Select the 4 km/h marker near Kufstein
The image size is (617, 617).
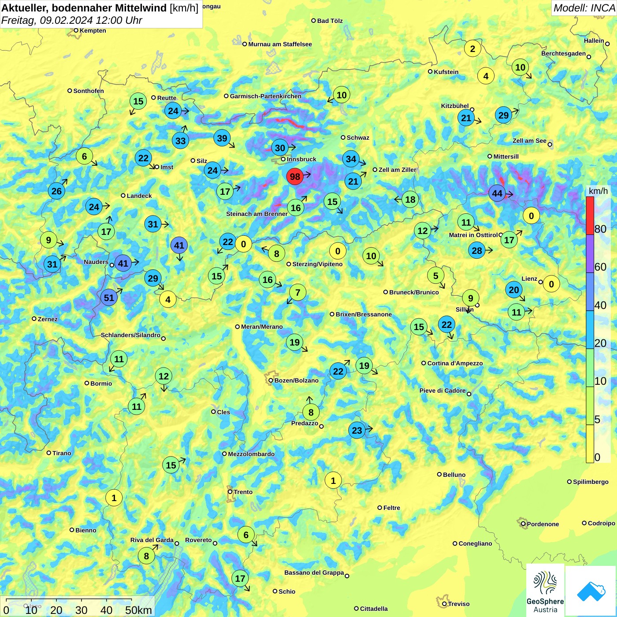486,76
